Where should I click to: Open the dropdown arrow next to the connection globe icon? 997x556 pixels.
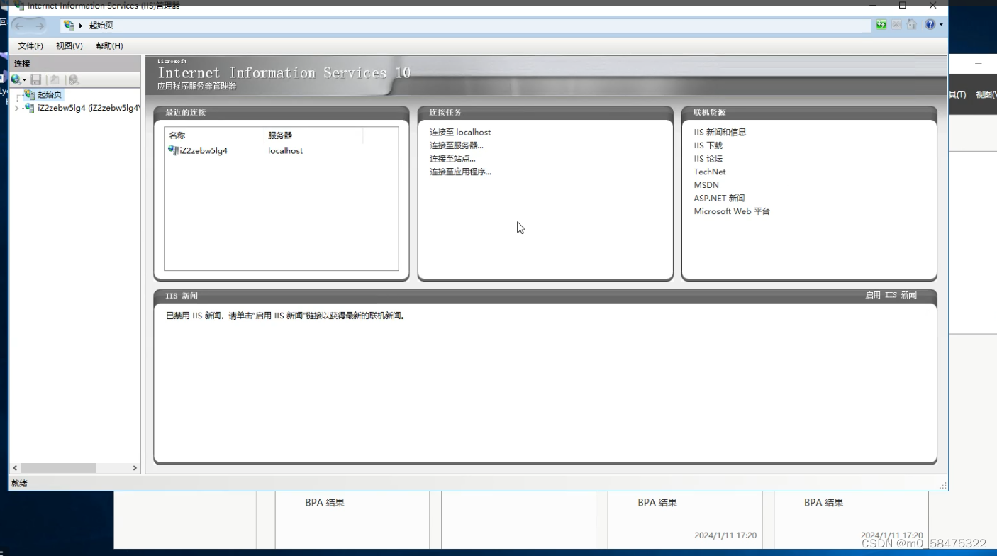(23, 80)
